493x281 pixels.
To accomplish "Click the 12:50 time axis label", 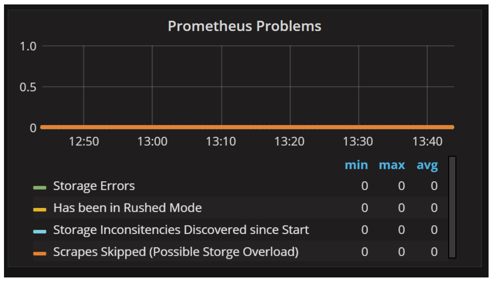I will click(x=84, y=142).
